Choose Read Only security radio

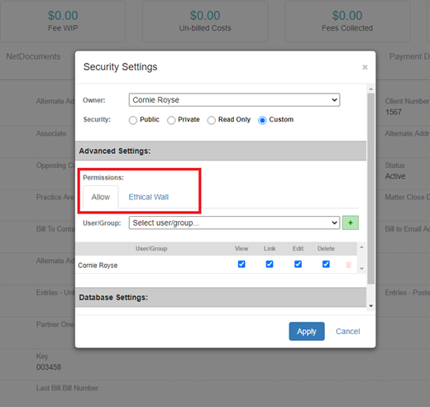click(x=212, y=120)
